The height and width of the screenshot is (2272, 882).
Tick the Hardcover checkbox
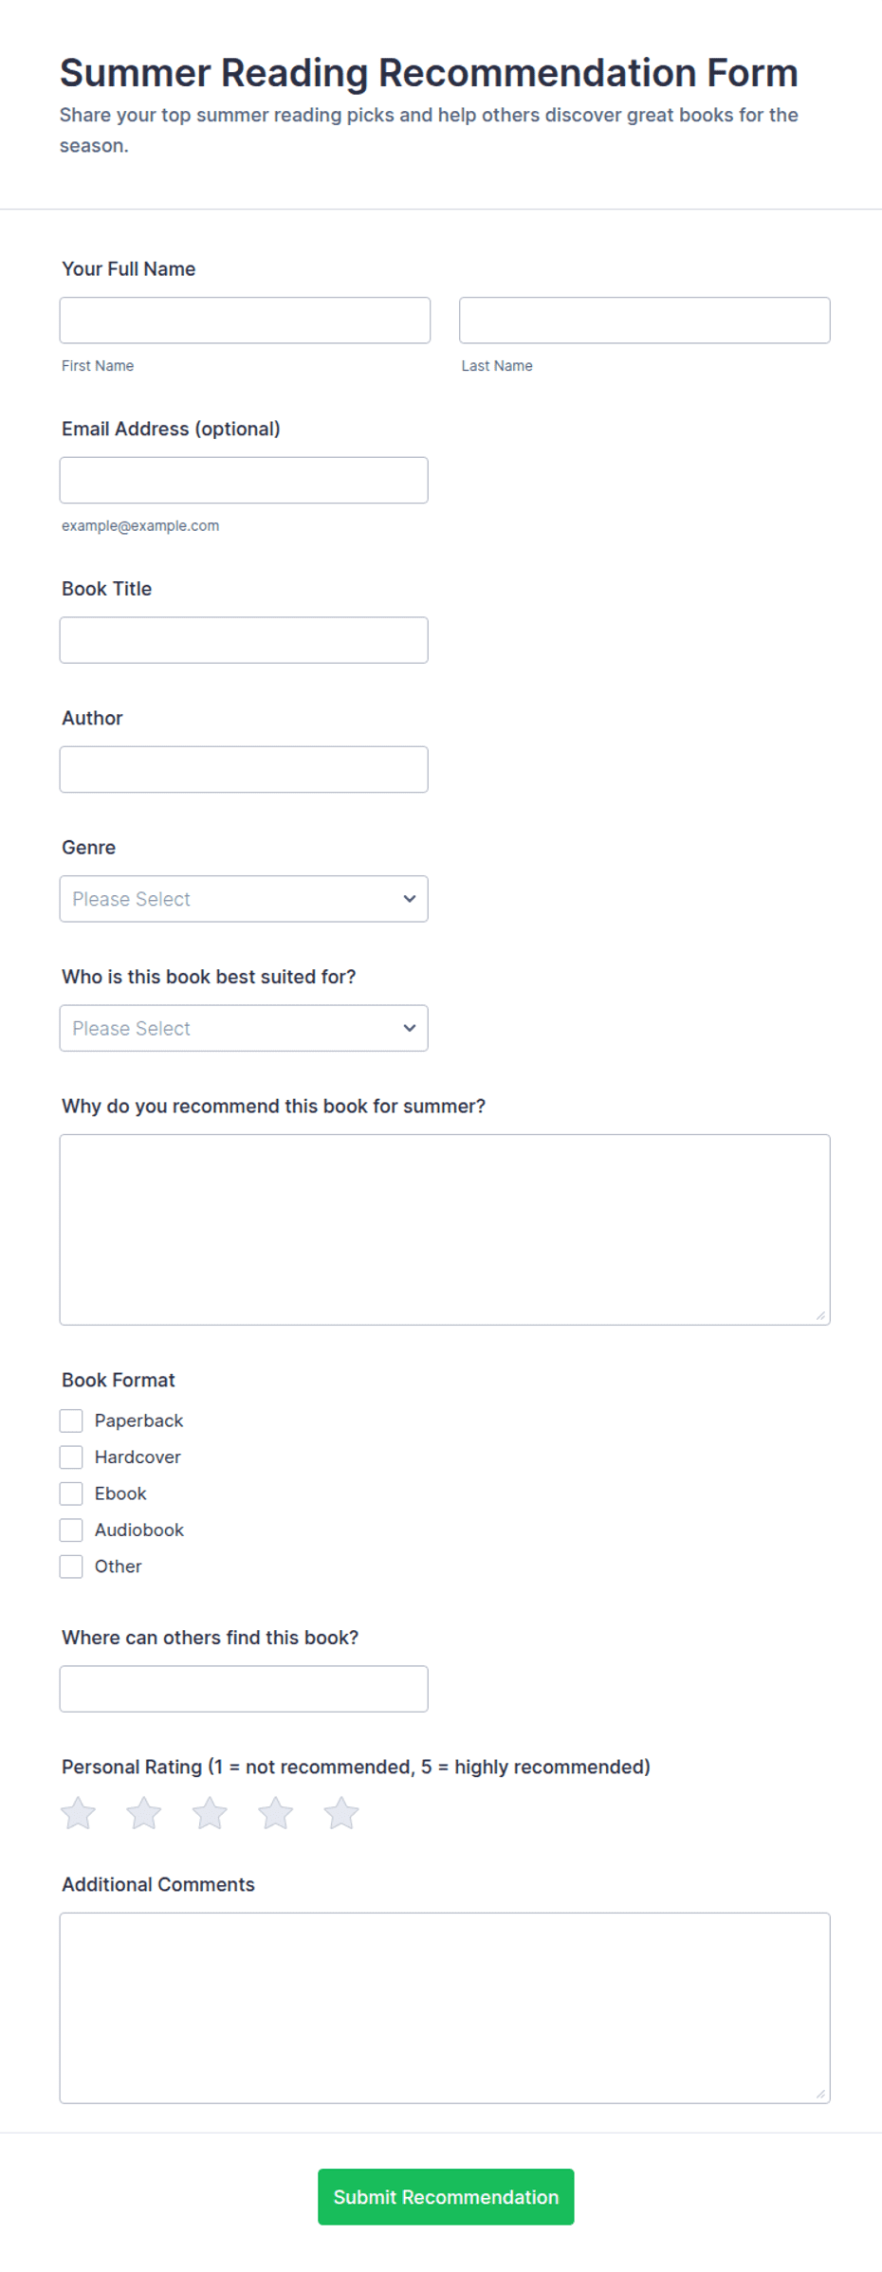click(x=71, y=1457)
